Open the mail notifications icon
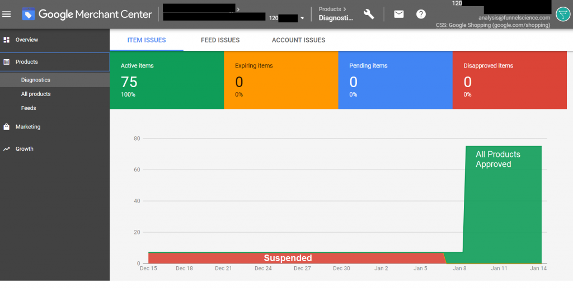The width and height of the screenshot is (573, 288). (x=398, y=14)
